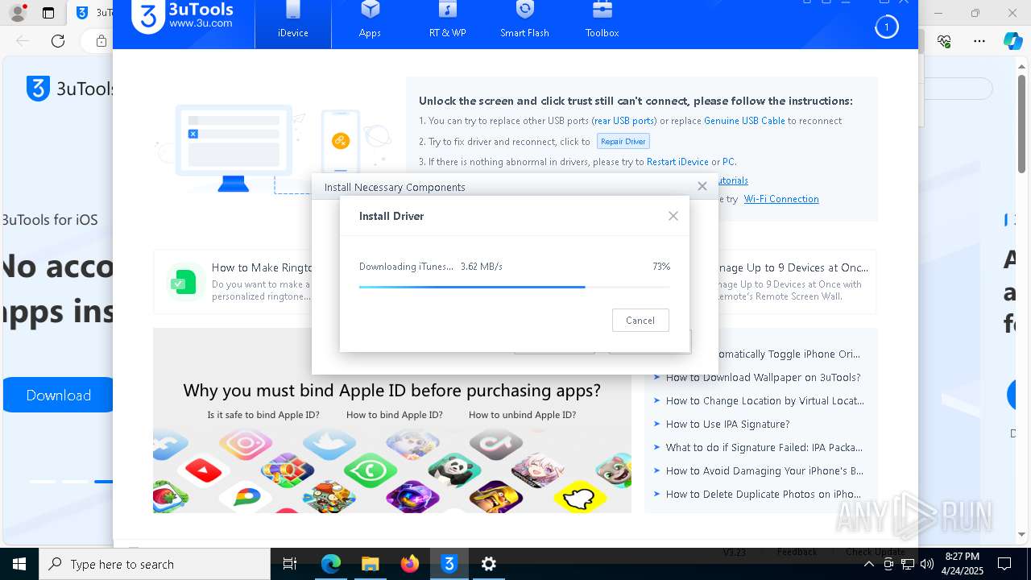Screen dimensions: 1031x580
Task: Open Edge tab actions menu icon
Action: 48,13
